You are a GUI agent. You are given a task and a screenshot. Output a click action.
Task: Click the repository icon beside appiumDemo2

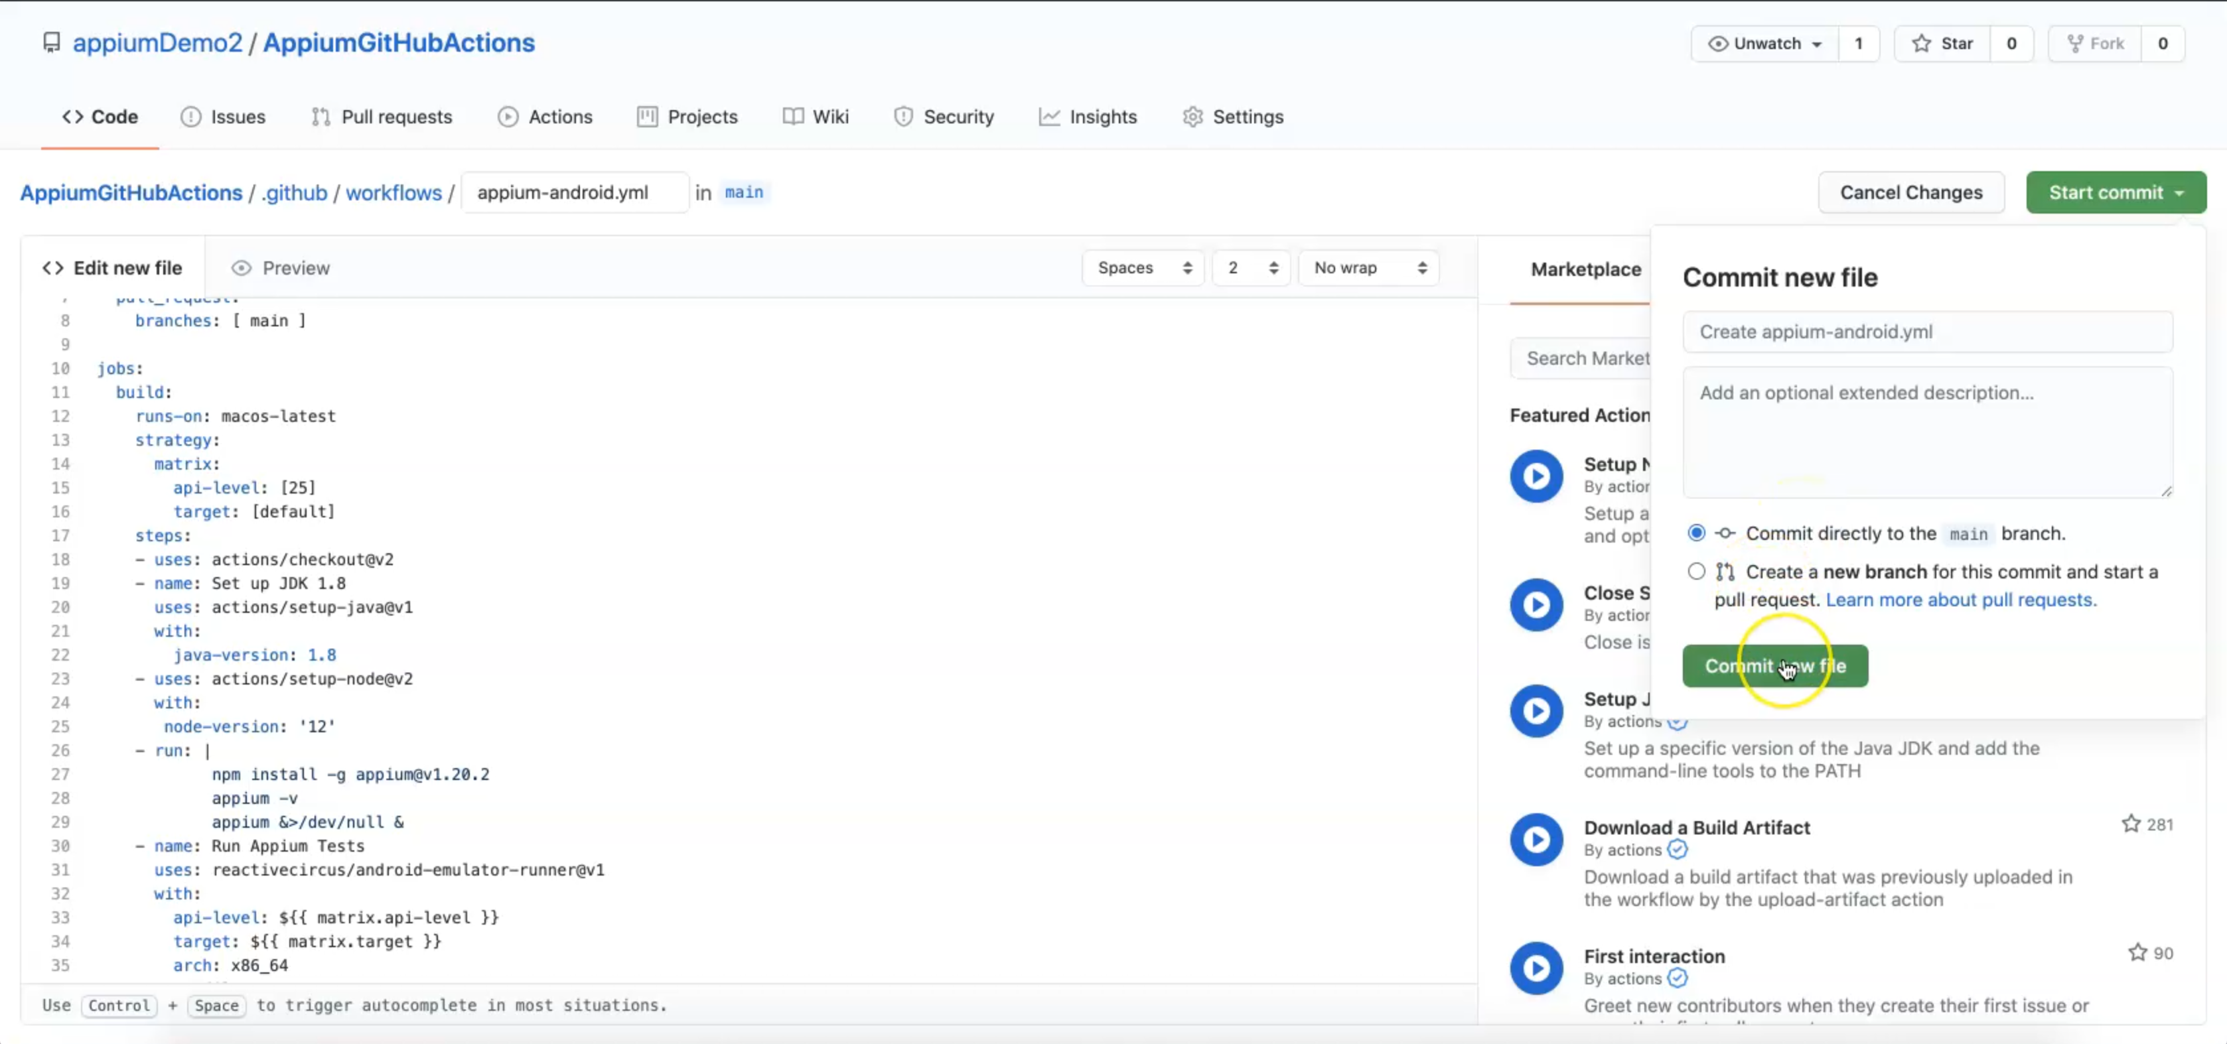click(52, 42)
